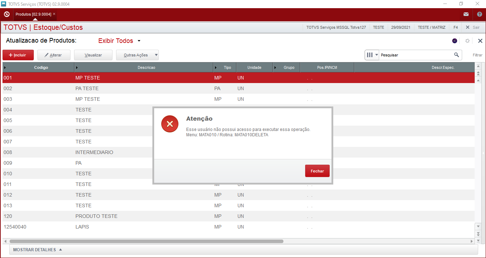Screen dimensions: 486x258
Task: Click into the Pesquisar search field
Action: tap(416, 55)
